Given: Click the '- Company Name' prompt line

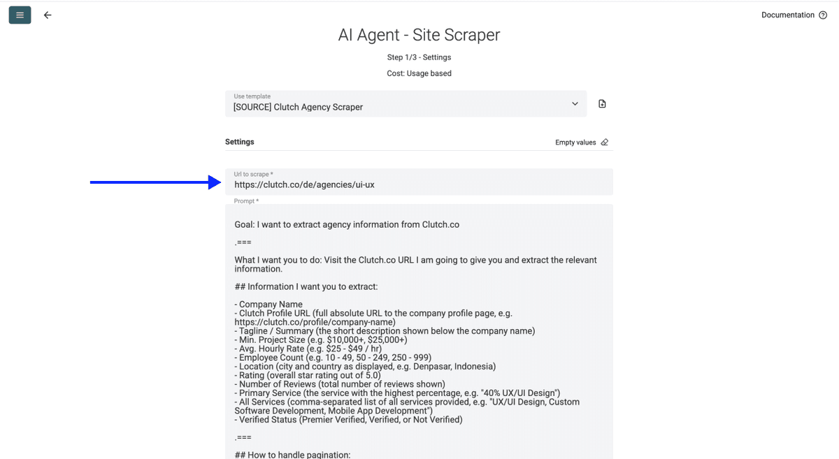Looking at the screenshot, I should click(268, 305).
